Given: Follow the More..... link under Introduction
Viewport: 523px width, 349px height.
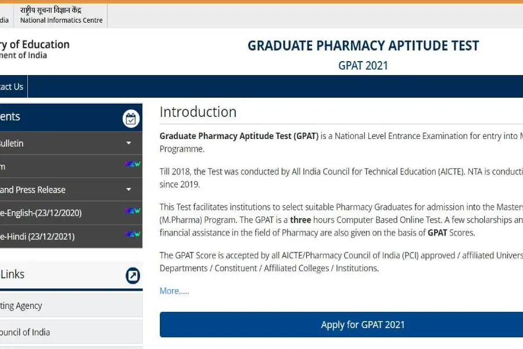Looking at the screenshot, I should [174, 291].
